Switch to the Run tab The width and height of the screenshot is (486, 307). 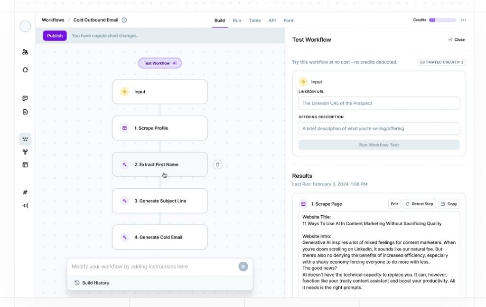[237, 20]
